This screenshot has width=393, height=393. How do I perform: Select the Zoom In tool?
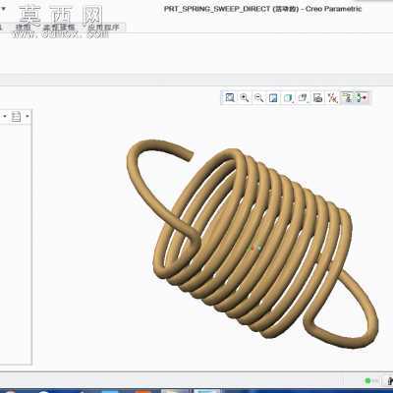[245, 97]
